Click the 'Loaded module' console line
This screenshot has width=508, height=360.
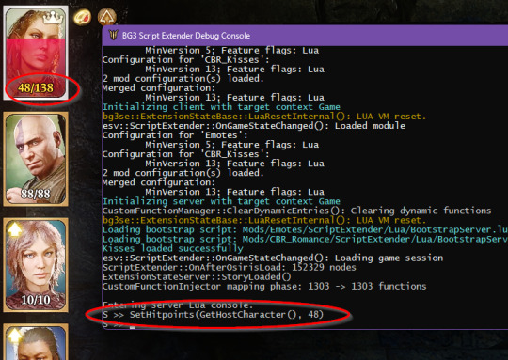coord(254,126)
